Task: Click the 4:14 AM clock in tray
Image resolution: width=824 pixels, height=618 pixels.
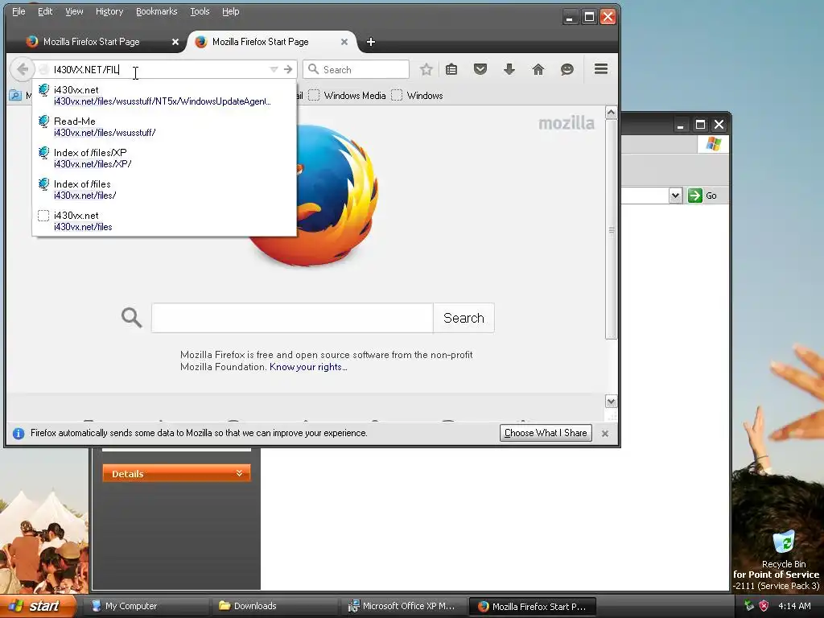Action: [x=794, y=606]
